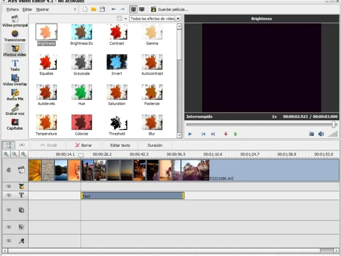Viewport: 341px width, 256px height.
Task: Click the Dividir button
Action: click(x=49, y=145)
